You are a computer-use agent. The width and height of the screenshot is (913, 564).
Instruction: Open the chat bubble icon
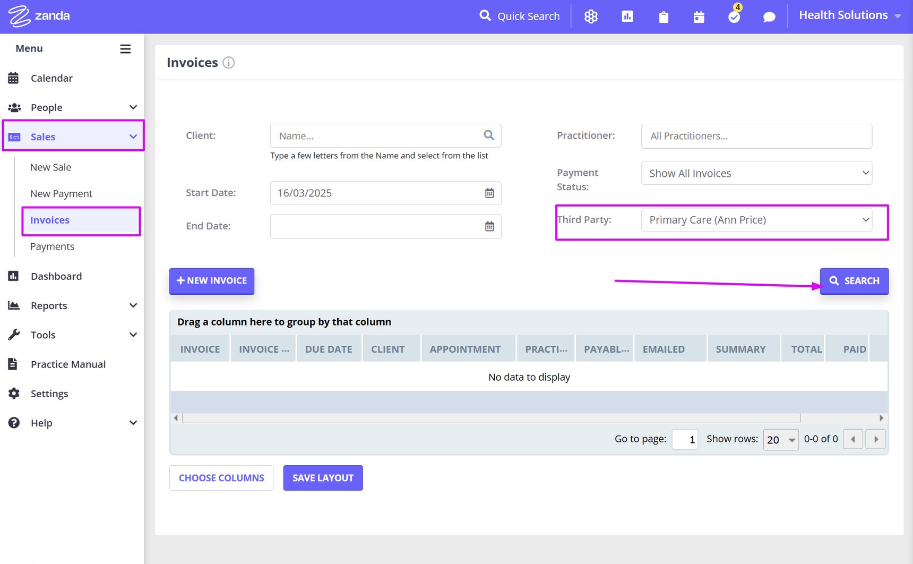click(769, 16)
